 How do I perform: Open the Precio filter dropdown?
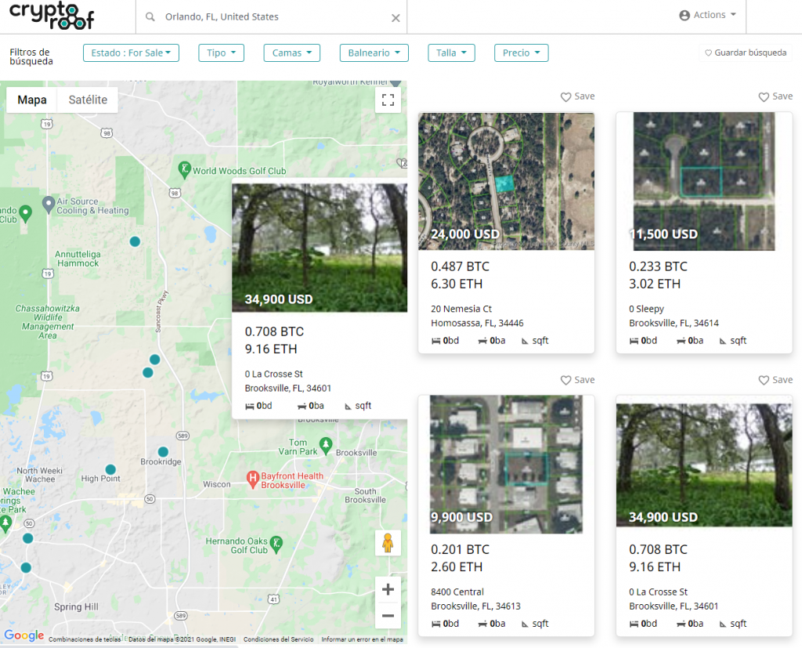pos(521,53)
